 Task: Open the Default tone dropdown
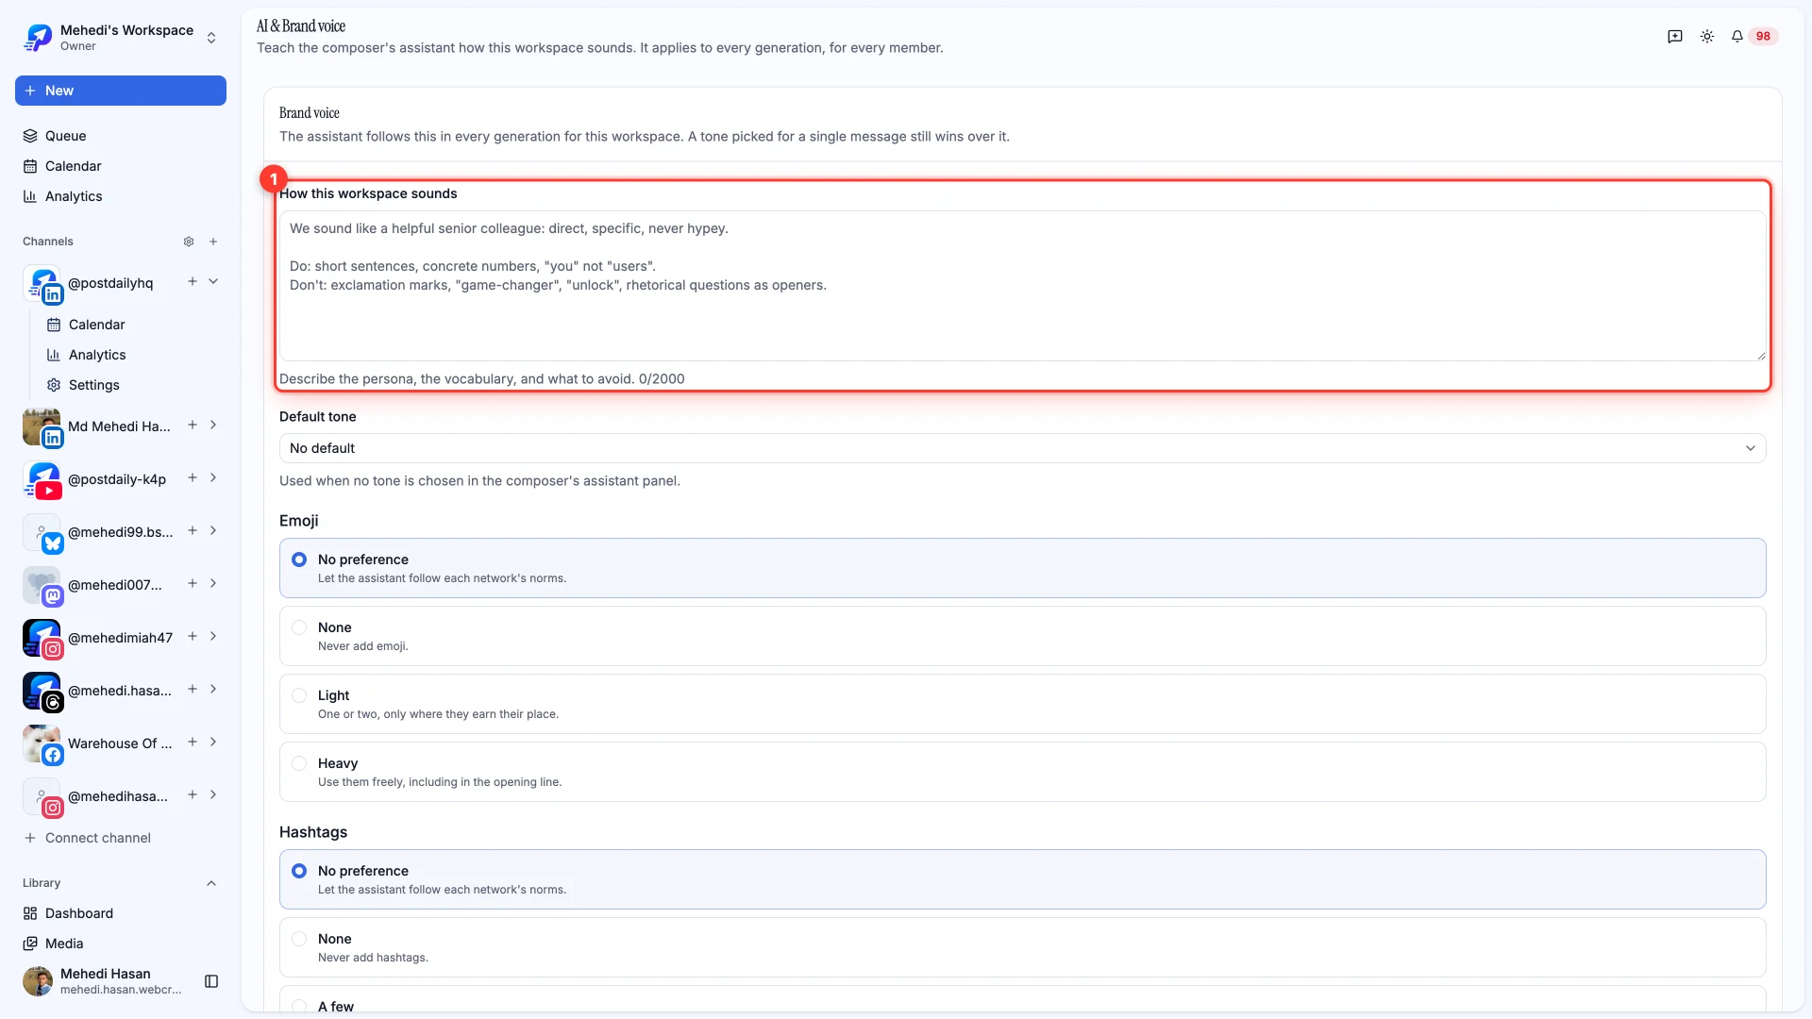point(1022,448)
